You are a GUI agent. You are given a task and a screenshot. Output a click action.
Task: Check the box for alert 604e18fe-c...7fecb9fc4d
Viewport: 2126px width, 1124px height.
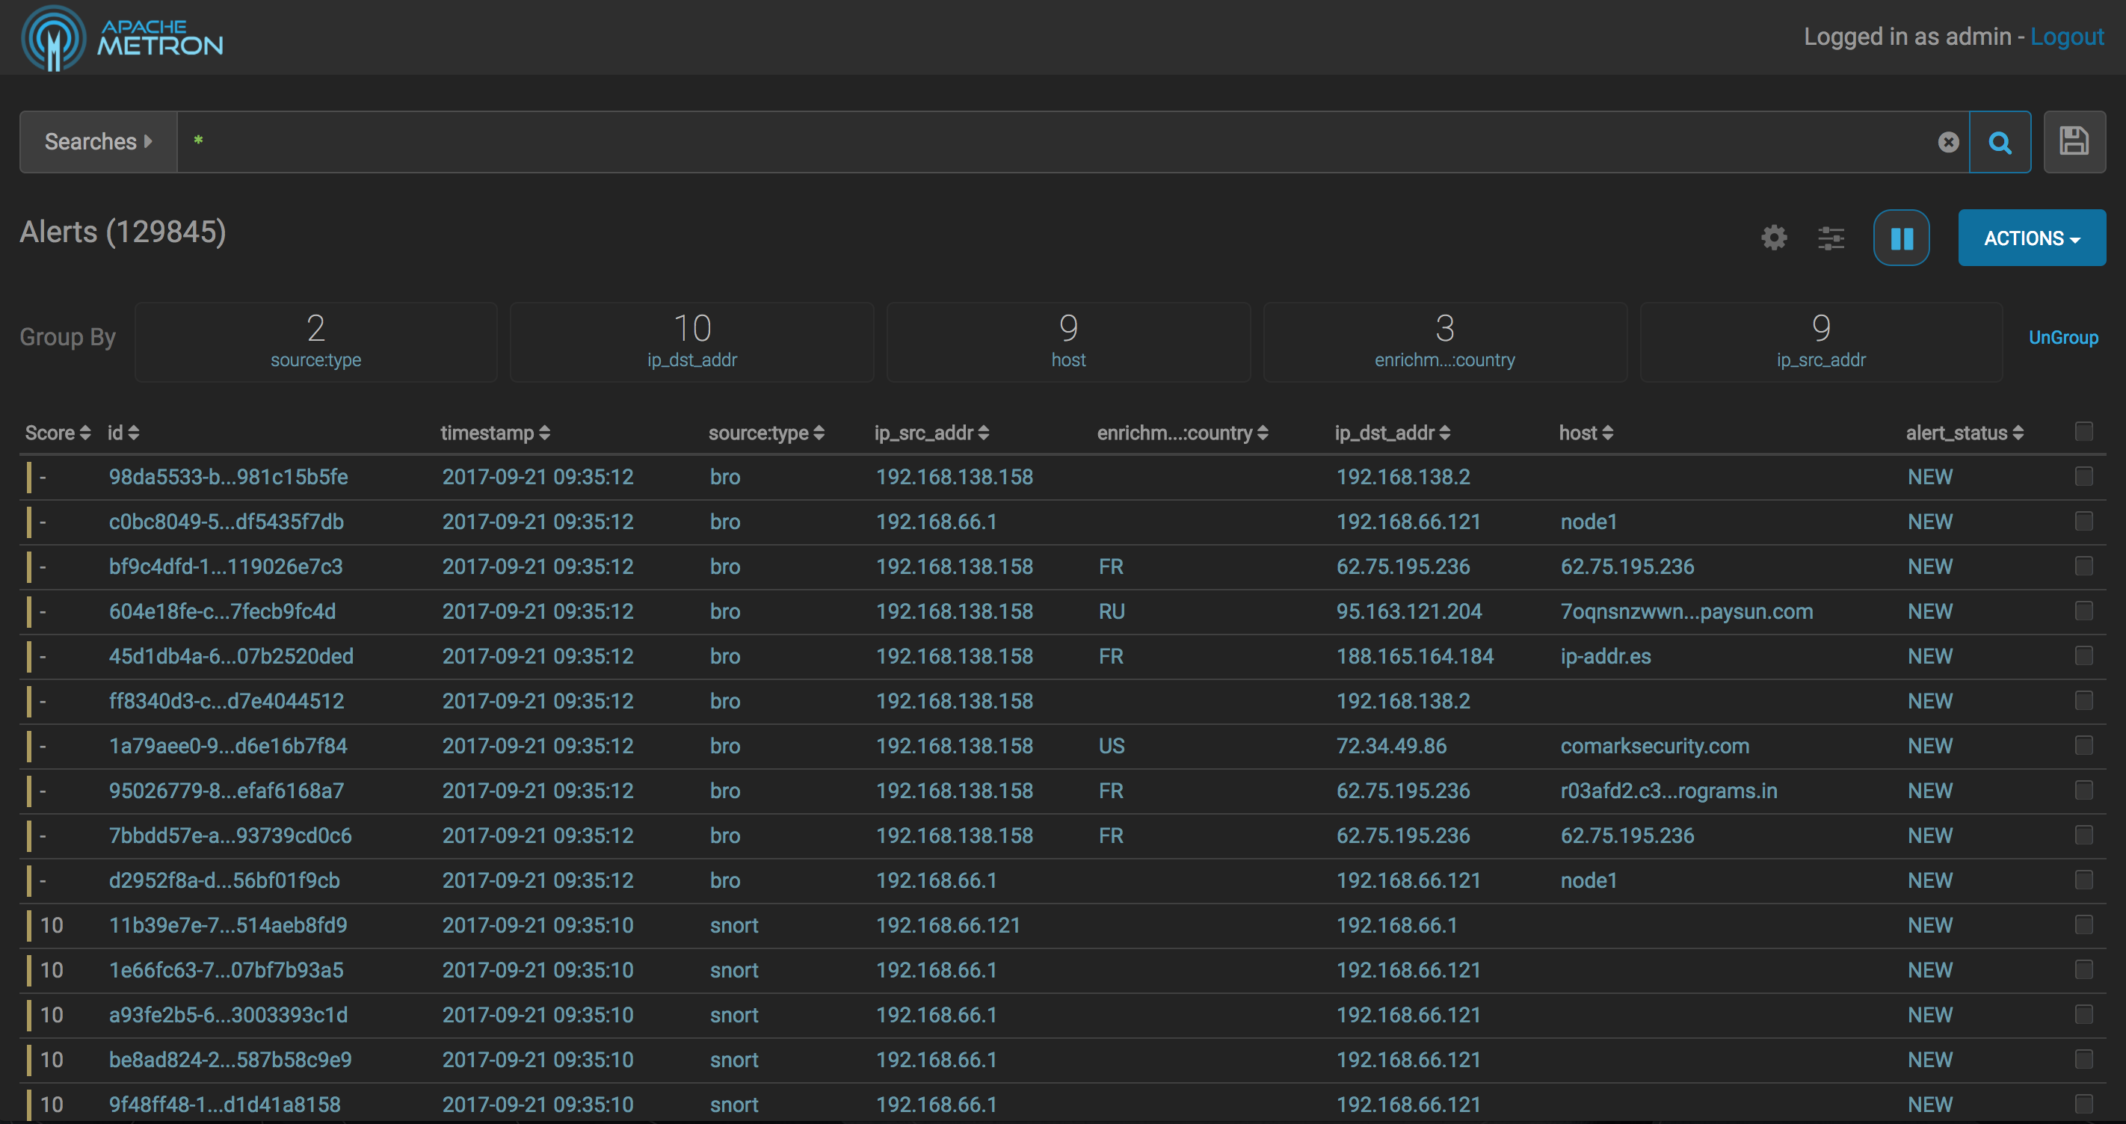pos(2084,611)
